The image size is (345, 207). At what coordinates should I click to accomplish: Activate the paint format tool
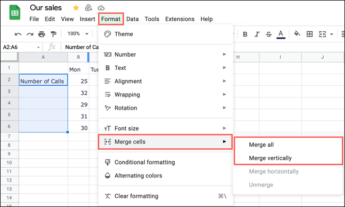(x=53, y=34)
